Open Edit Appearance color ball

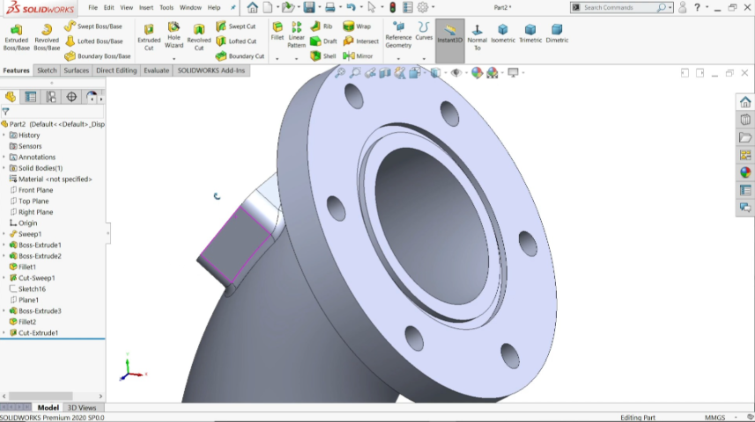tap(477, 73)
